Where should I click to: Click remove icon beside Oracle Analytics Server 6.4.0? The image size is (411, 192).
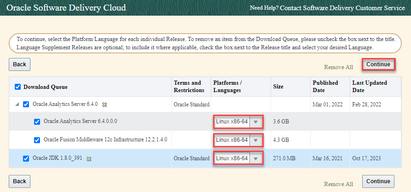coord(105,105)
